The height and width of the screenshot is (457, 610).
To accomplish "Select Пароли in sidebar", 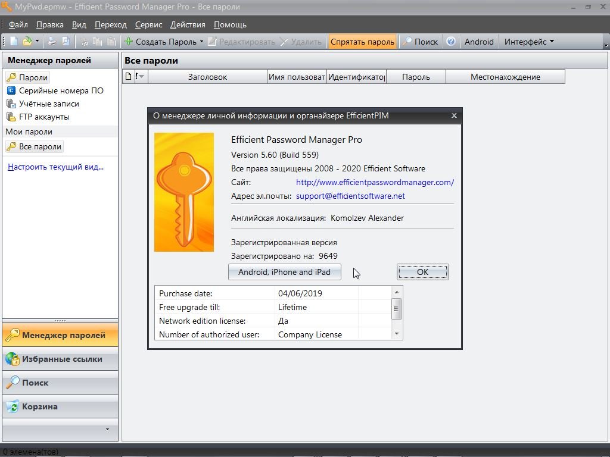I will 27,77.
